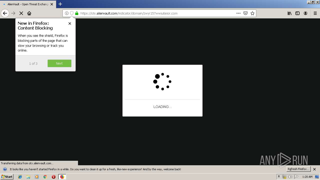Launch Google Chrome from taskbar
The width and height of the screenshot is (320, 180).
pos(45,177)
